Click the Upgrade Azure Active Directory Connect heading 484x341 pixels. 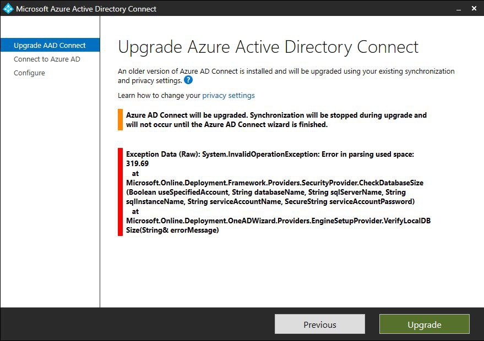click(x=268, y=47)
